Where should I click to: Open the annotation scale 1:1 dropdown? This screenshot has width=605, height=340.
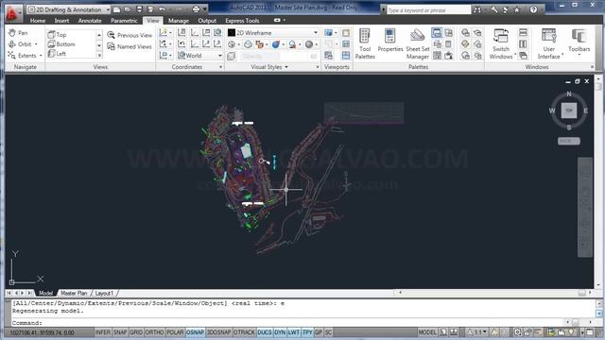pyautogui.click(x=477, y=332)
